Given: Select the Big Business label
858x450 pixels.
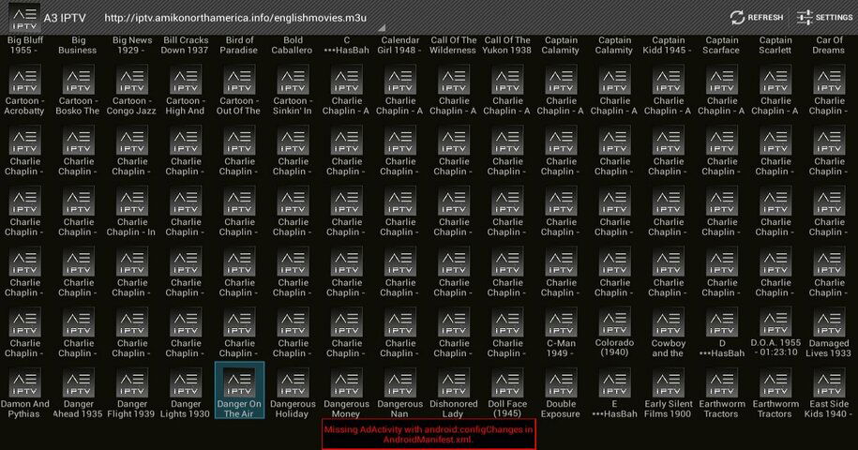Looking at the screenshot, I should pyautogui.click(x=78, y=45).
